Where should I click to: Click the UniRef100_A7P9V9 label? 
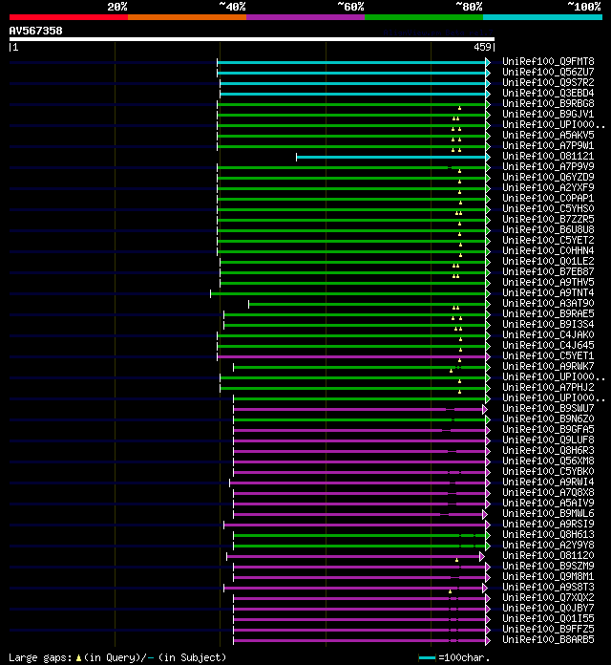pyautogui.click(x=548, y=167)
